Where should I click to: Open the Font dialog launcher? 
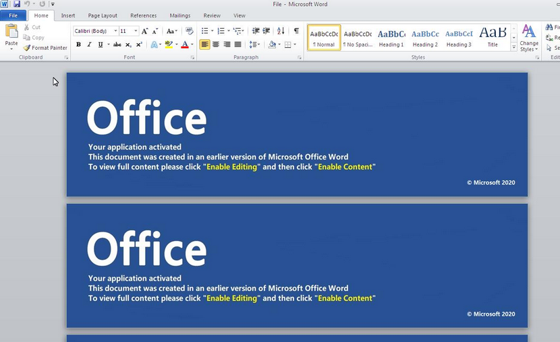coord(192,57)
